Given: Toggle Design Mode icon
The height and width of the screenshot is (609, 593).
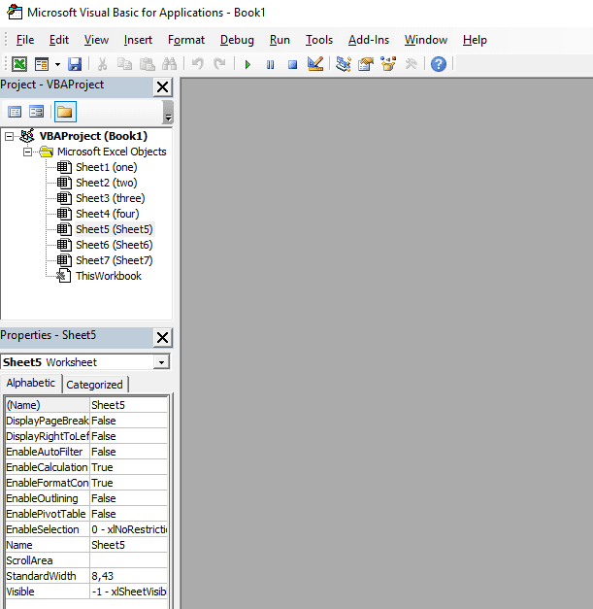Looking at the screenshot, I should point(315,64).
